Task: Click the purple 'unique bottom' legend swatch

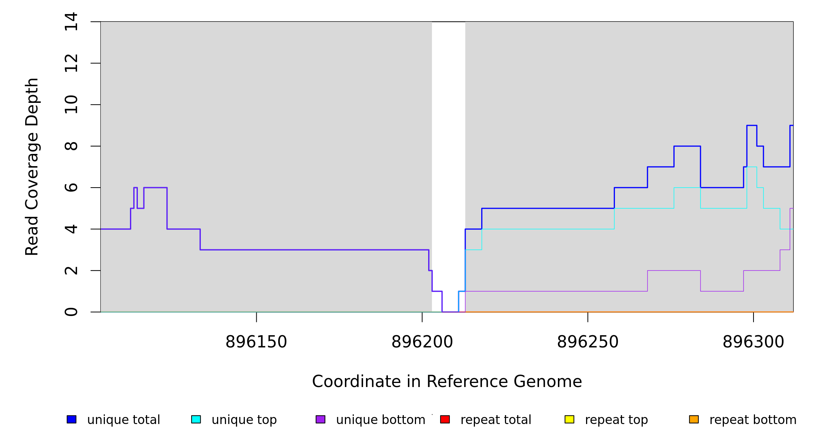Action: click(320, 419)
